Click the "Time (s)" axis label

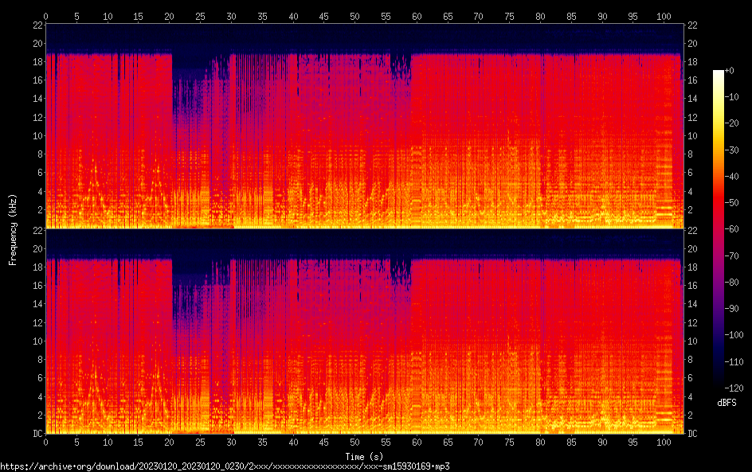click(x=364, y=456)
